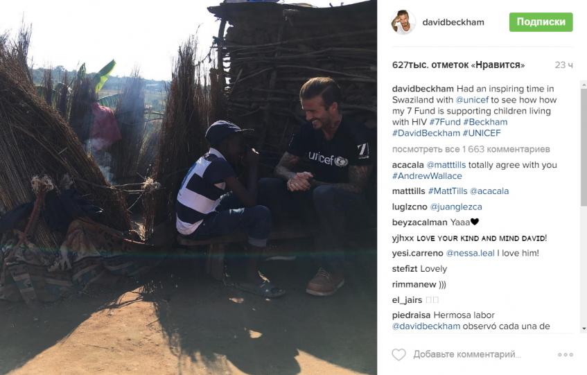Click the 23 ч timestamp
Viewport: 587px width, 375px height.
(x=564, y=65)
